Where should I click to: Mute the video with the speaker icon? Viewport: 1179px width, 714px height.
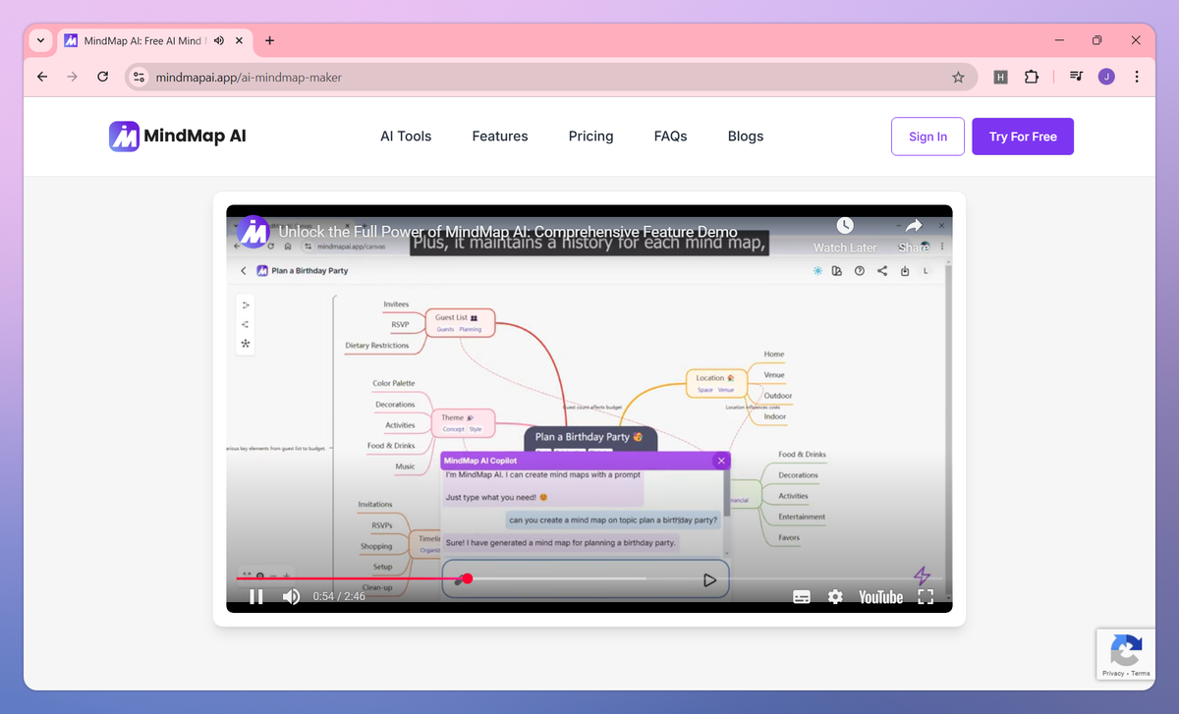coord(291,596)
